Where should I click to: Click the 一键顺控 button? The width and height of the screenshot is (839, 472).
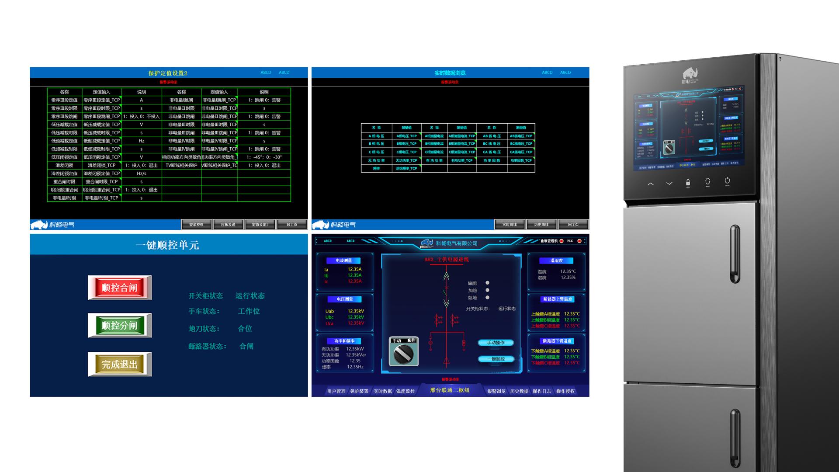(496, 359)
